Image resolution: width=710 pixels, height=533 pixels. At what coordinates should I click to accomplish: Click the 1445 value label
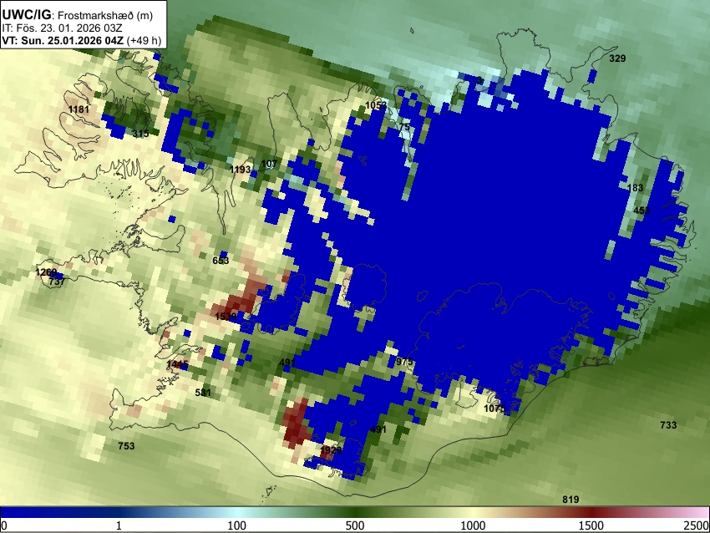(177, 364)
